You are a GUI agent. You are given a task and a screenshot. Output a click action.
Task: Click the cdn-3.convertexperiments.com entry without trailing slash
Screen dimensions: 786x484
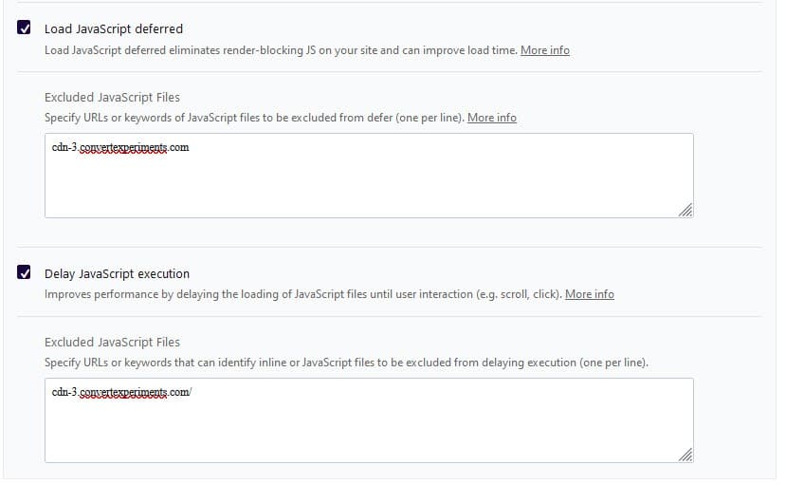pyautogui.click(x=120, y=148)
